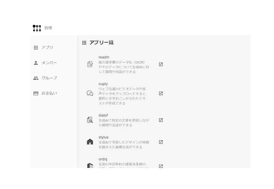Click the readin document app icon
274x189 pixels.
click(90, 64)
